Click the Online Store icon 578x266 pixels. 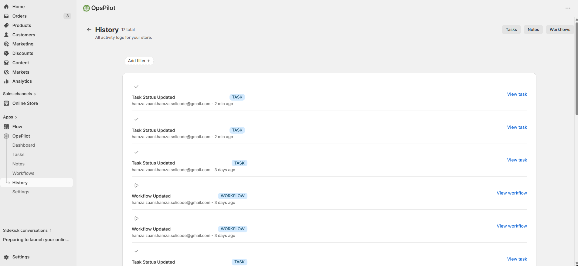click(x=6, y=103)
